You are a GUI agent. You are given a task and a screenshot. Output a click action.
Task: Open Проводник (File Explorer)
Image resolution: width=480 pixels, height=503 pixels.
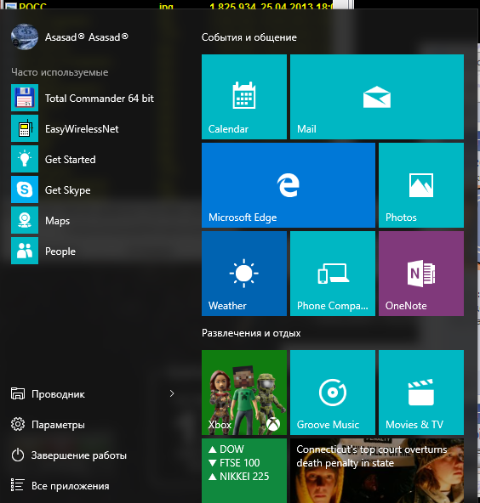[x=58, y=394]
